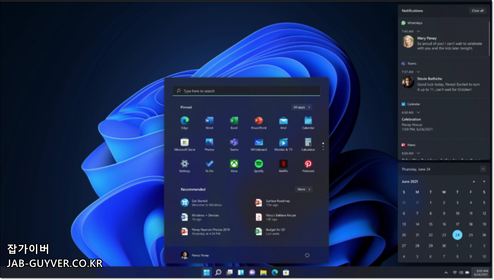Open Panos Panay user account
Screen dimensions: 494x280
pos(195,255)
